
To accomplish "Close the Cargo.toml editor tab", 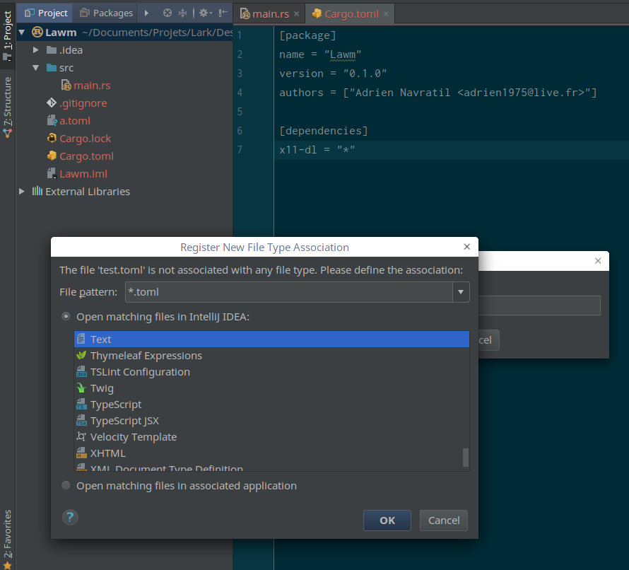I will (386, 14).
